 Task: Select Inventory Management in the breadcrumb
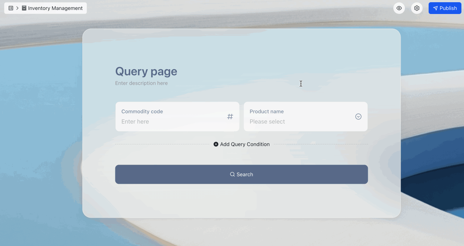click(x=55, y=8)
